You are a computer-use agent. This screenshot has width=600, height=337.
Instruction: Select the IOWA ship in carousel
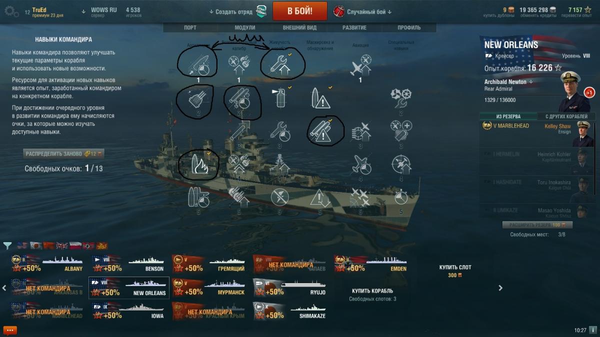129,311
